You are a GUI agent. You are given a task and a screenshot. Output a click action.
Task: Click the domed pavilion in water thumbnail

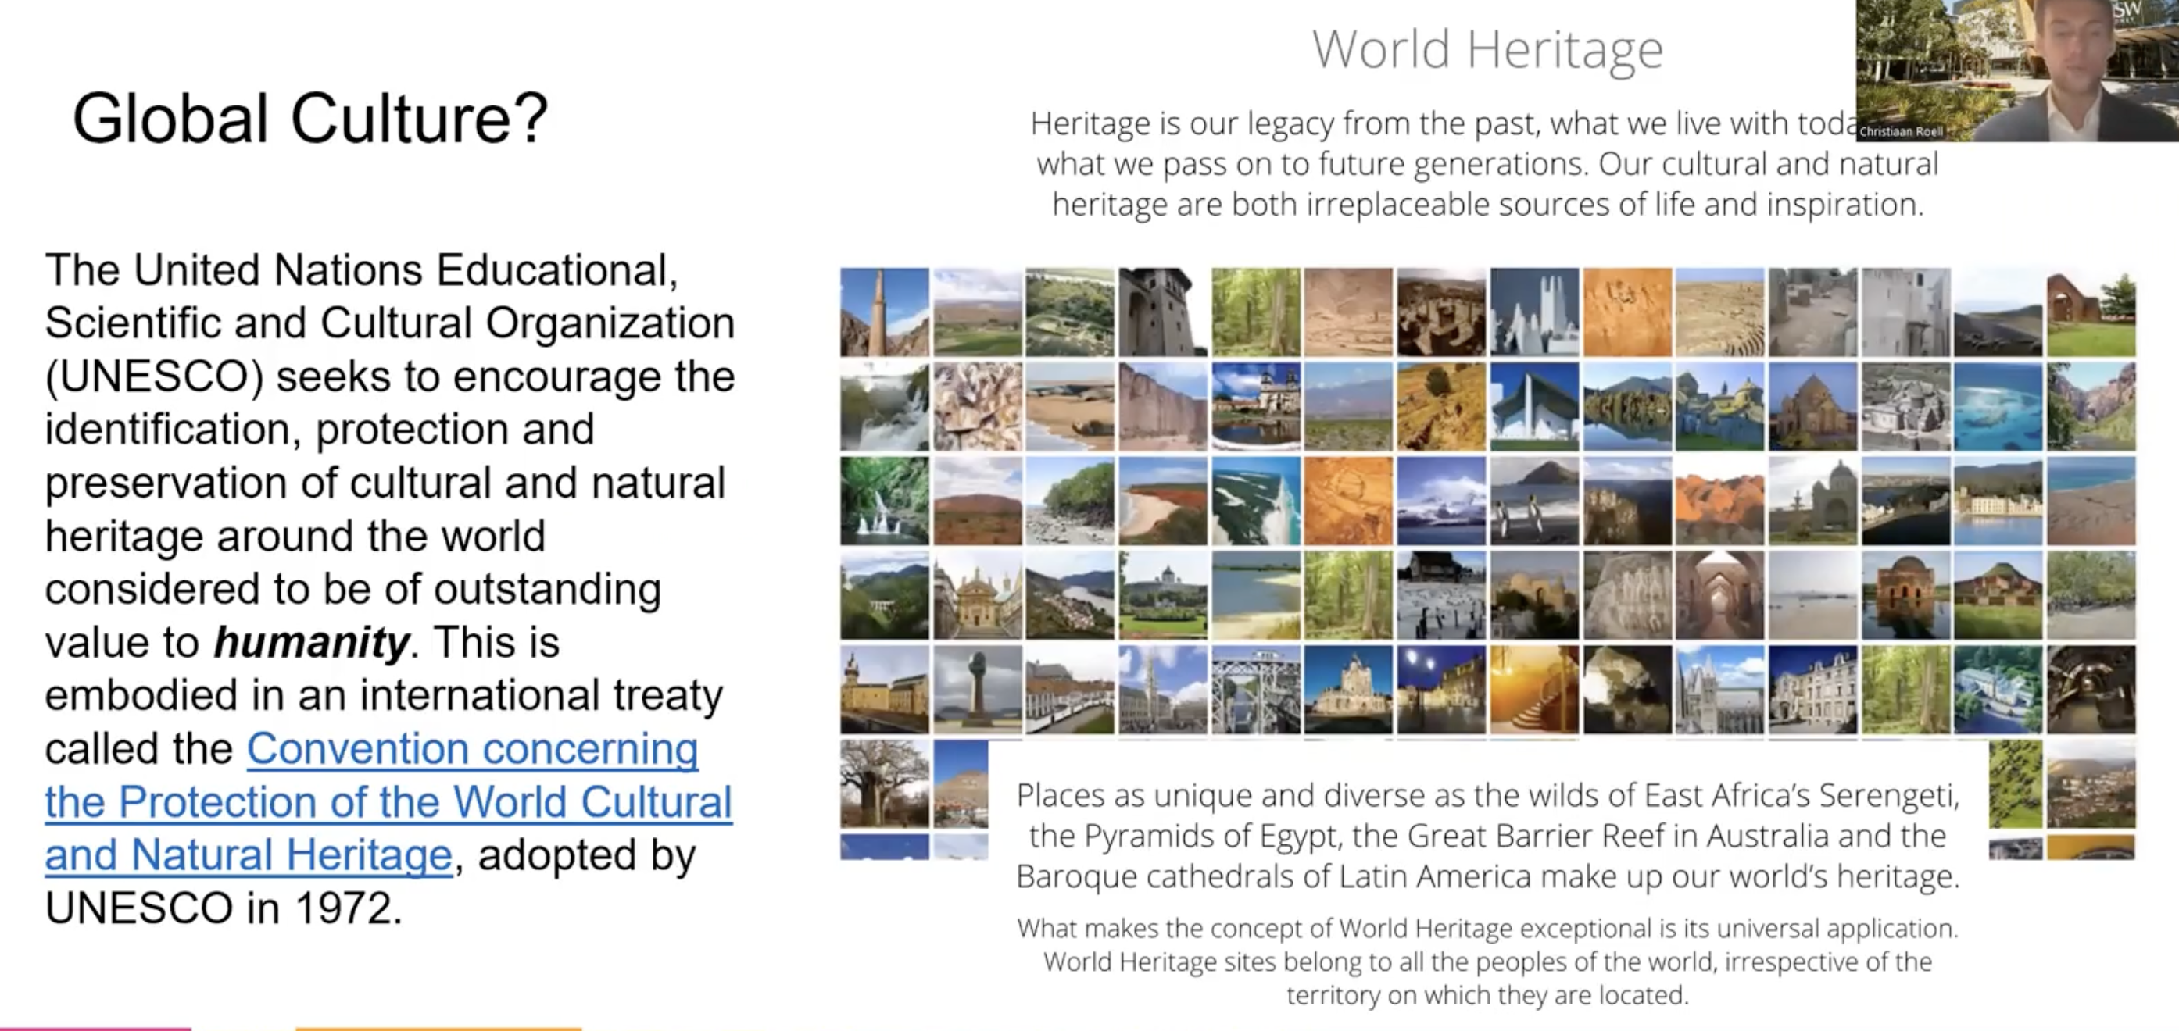1905,596
